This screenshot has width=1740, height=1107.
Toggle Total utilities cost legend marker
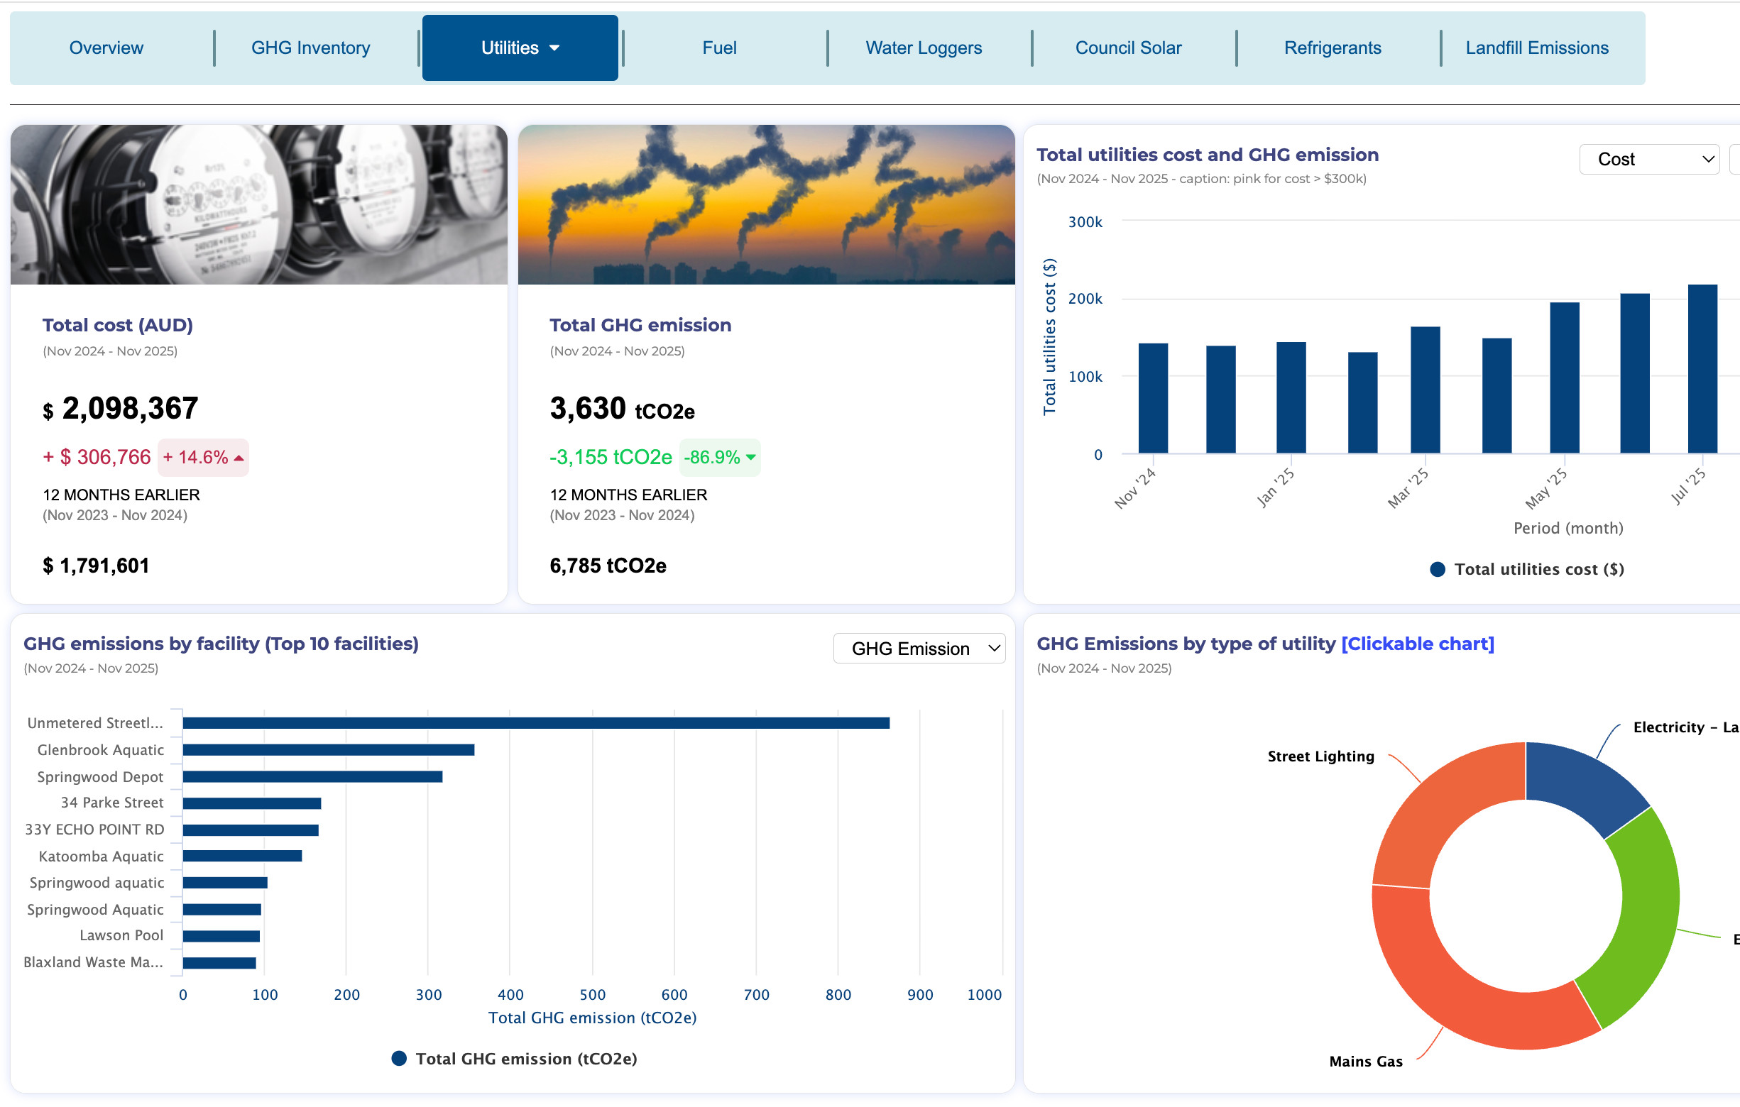[x=1438, y=569]
